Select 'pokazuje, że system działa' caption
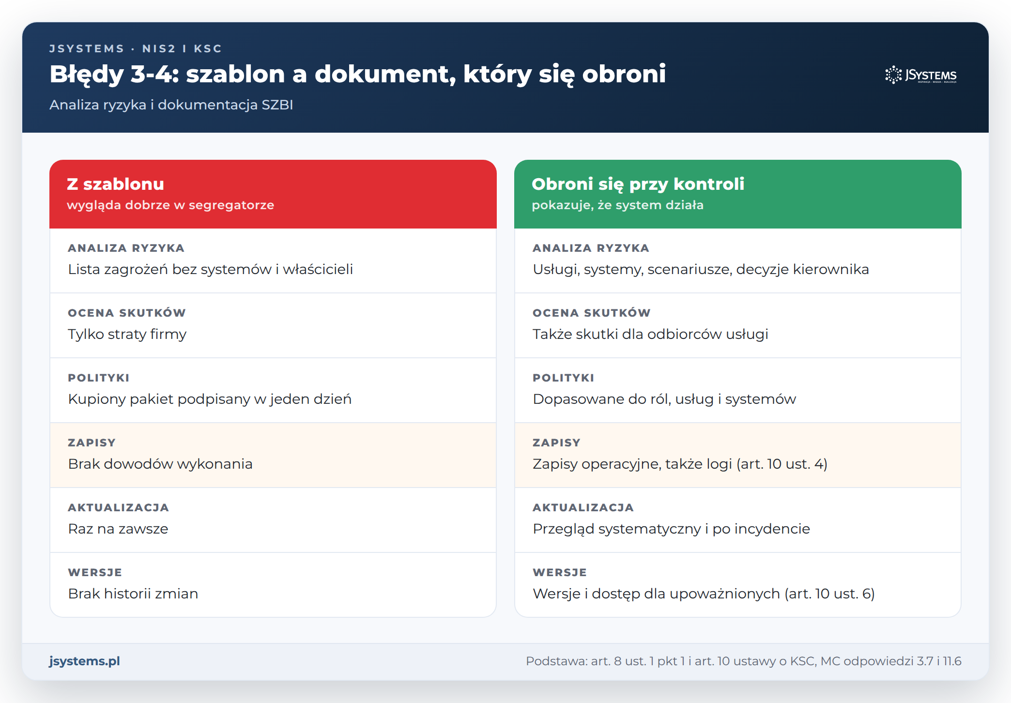Screen dimensions: 1011x703 [x=617, y=205]
